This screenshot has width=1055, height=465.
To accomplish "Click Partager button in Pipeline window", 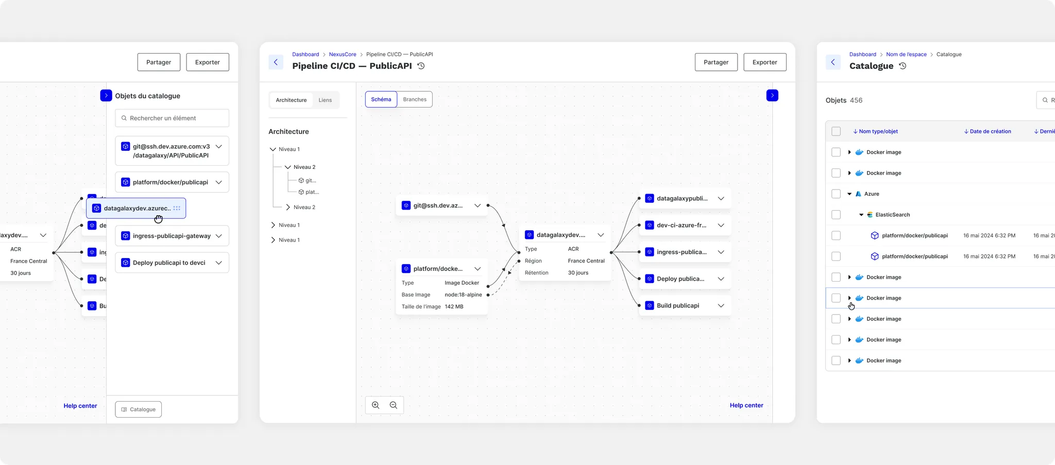I will tap(716, 62).
